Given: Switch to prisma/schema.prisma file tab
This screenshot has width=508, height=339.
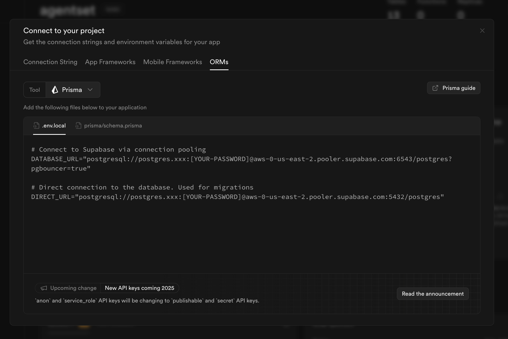Looking at the screenshot, I should (x=108, y=126).
